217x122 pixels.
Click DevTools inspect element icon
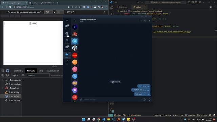[3, 71]
